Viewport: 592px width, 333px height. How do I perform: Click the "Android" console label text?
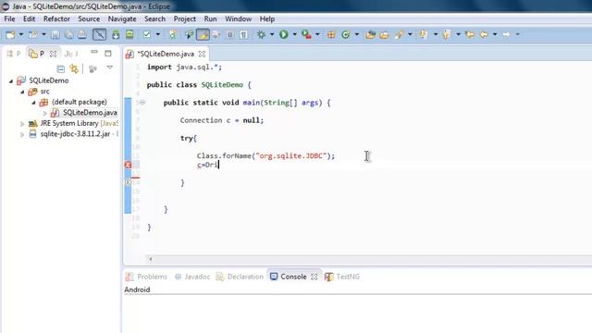click(x=137, y=290)
